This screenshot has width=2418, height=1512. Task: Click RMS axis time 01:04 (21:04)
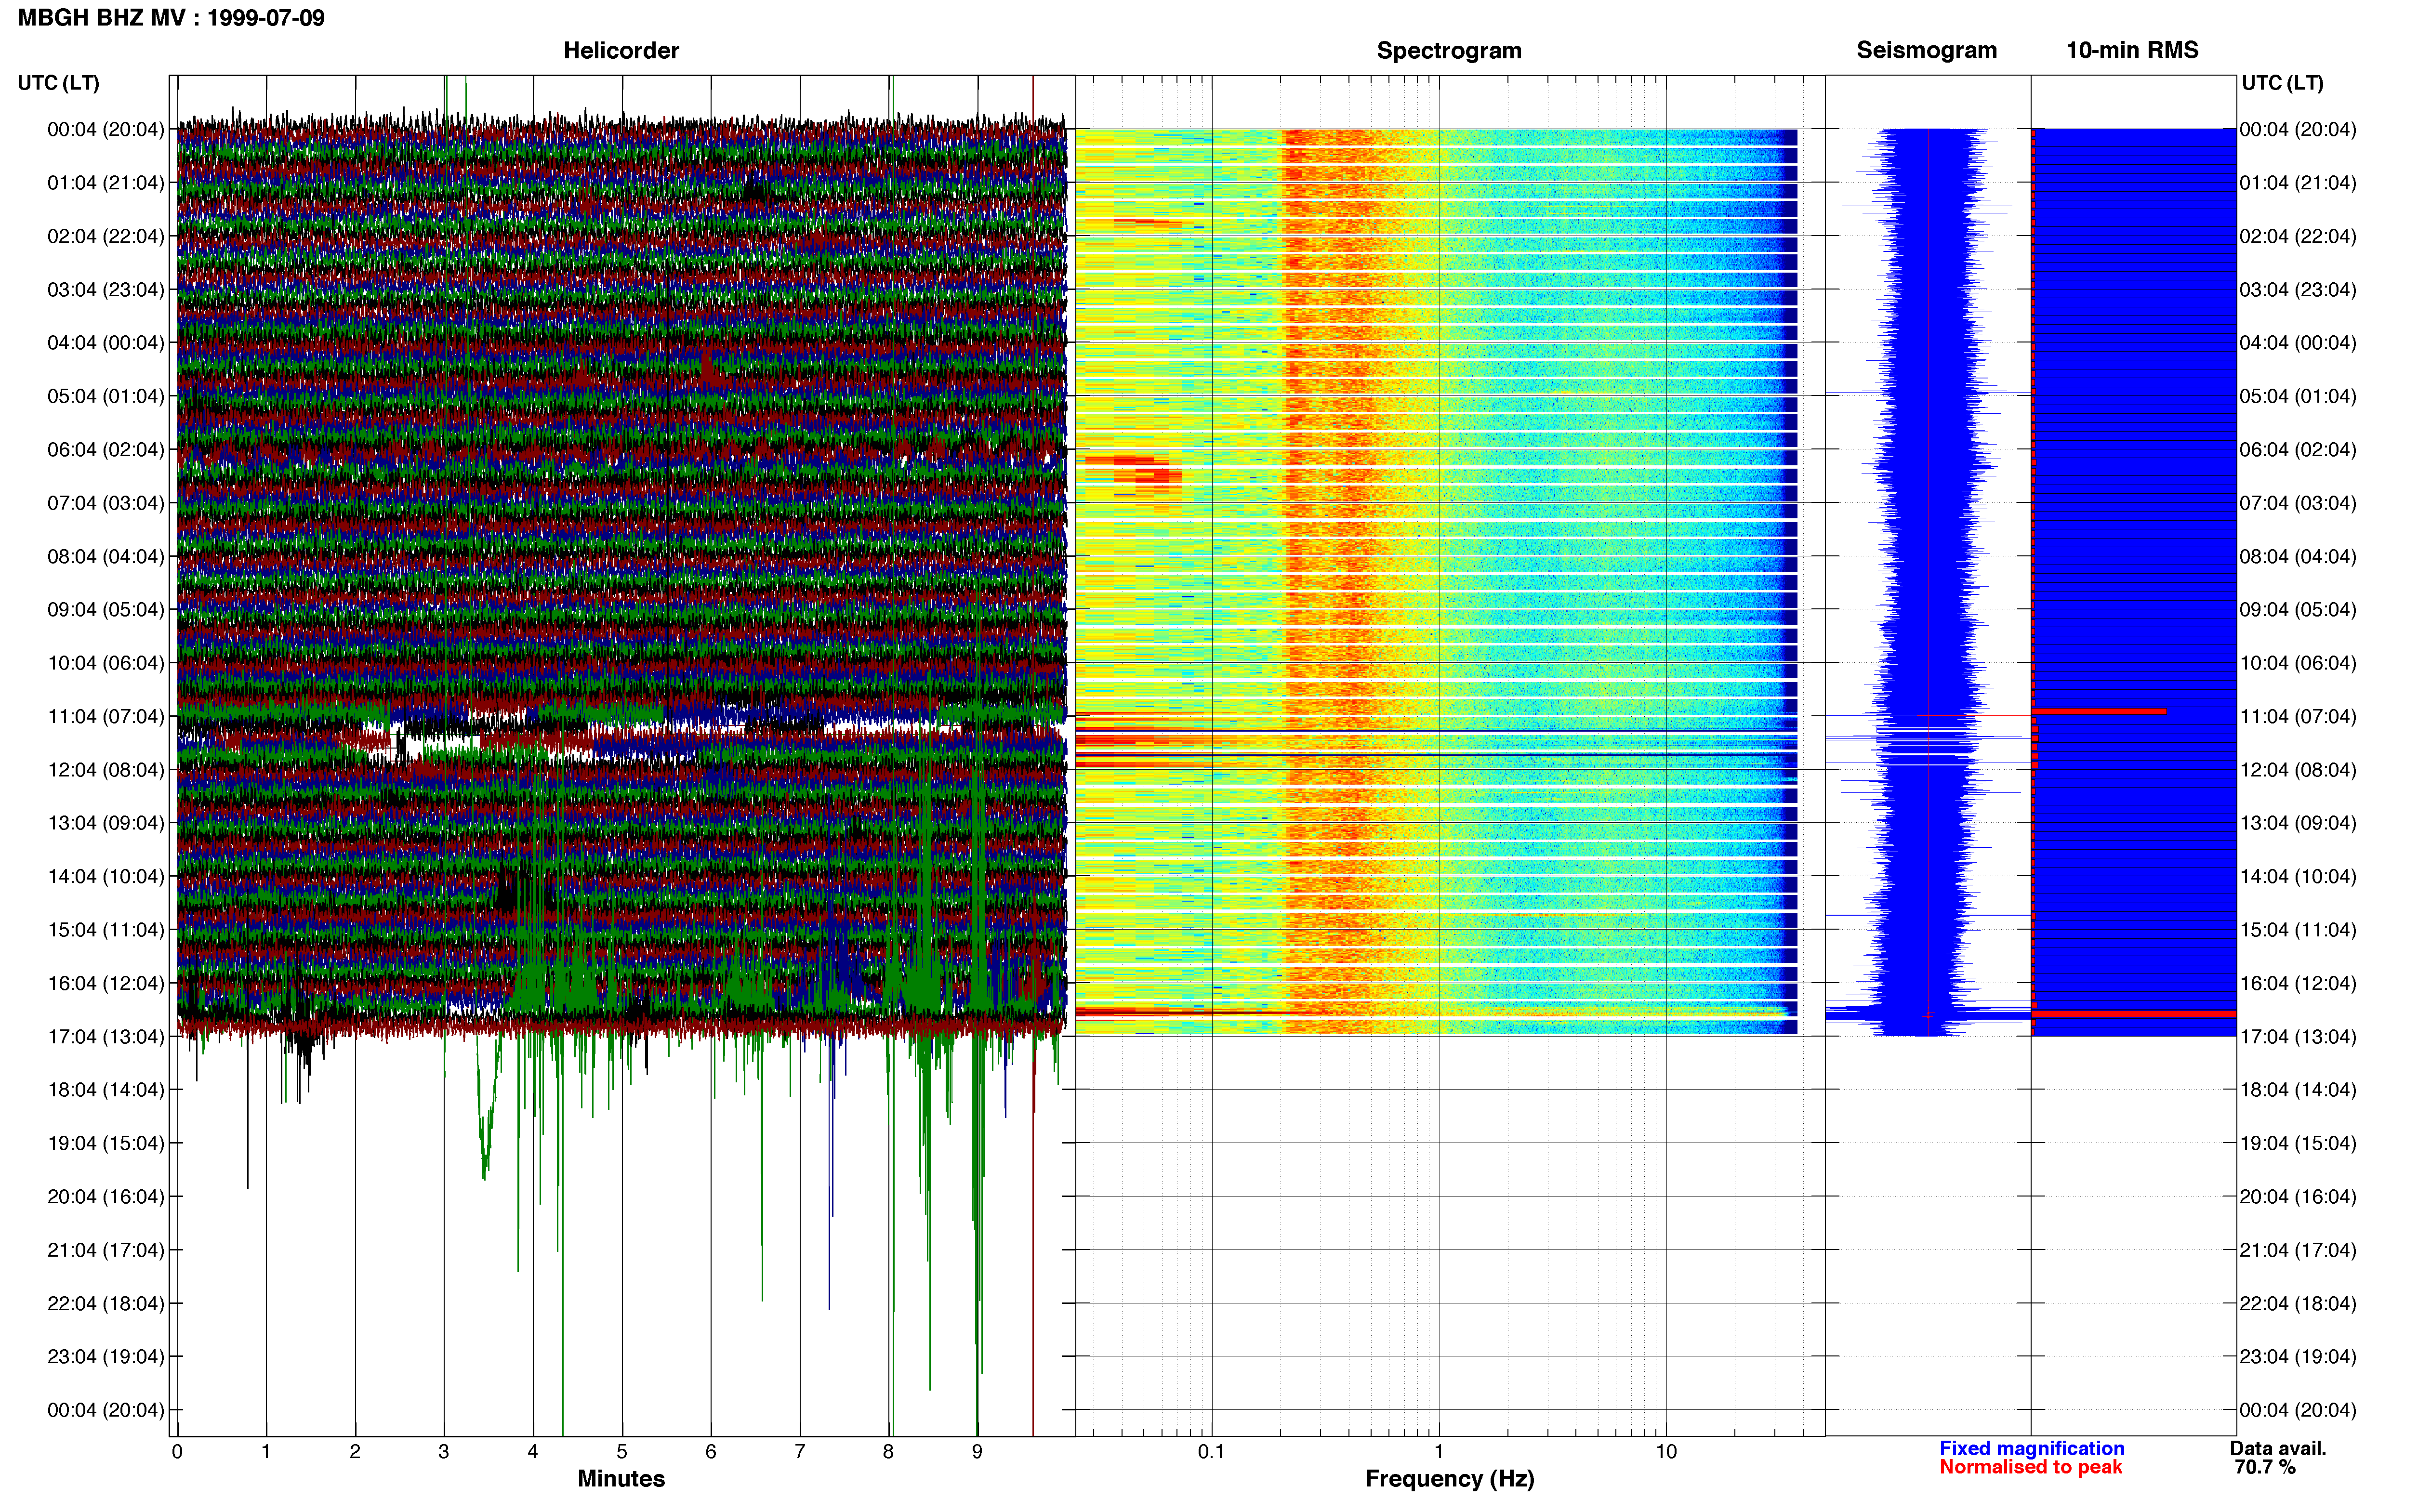(2298, 183)
